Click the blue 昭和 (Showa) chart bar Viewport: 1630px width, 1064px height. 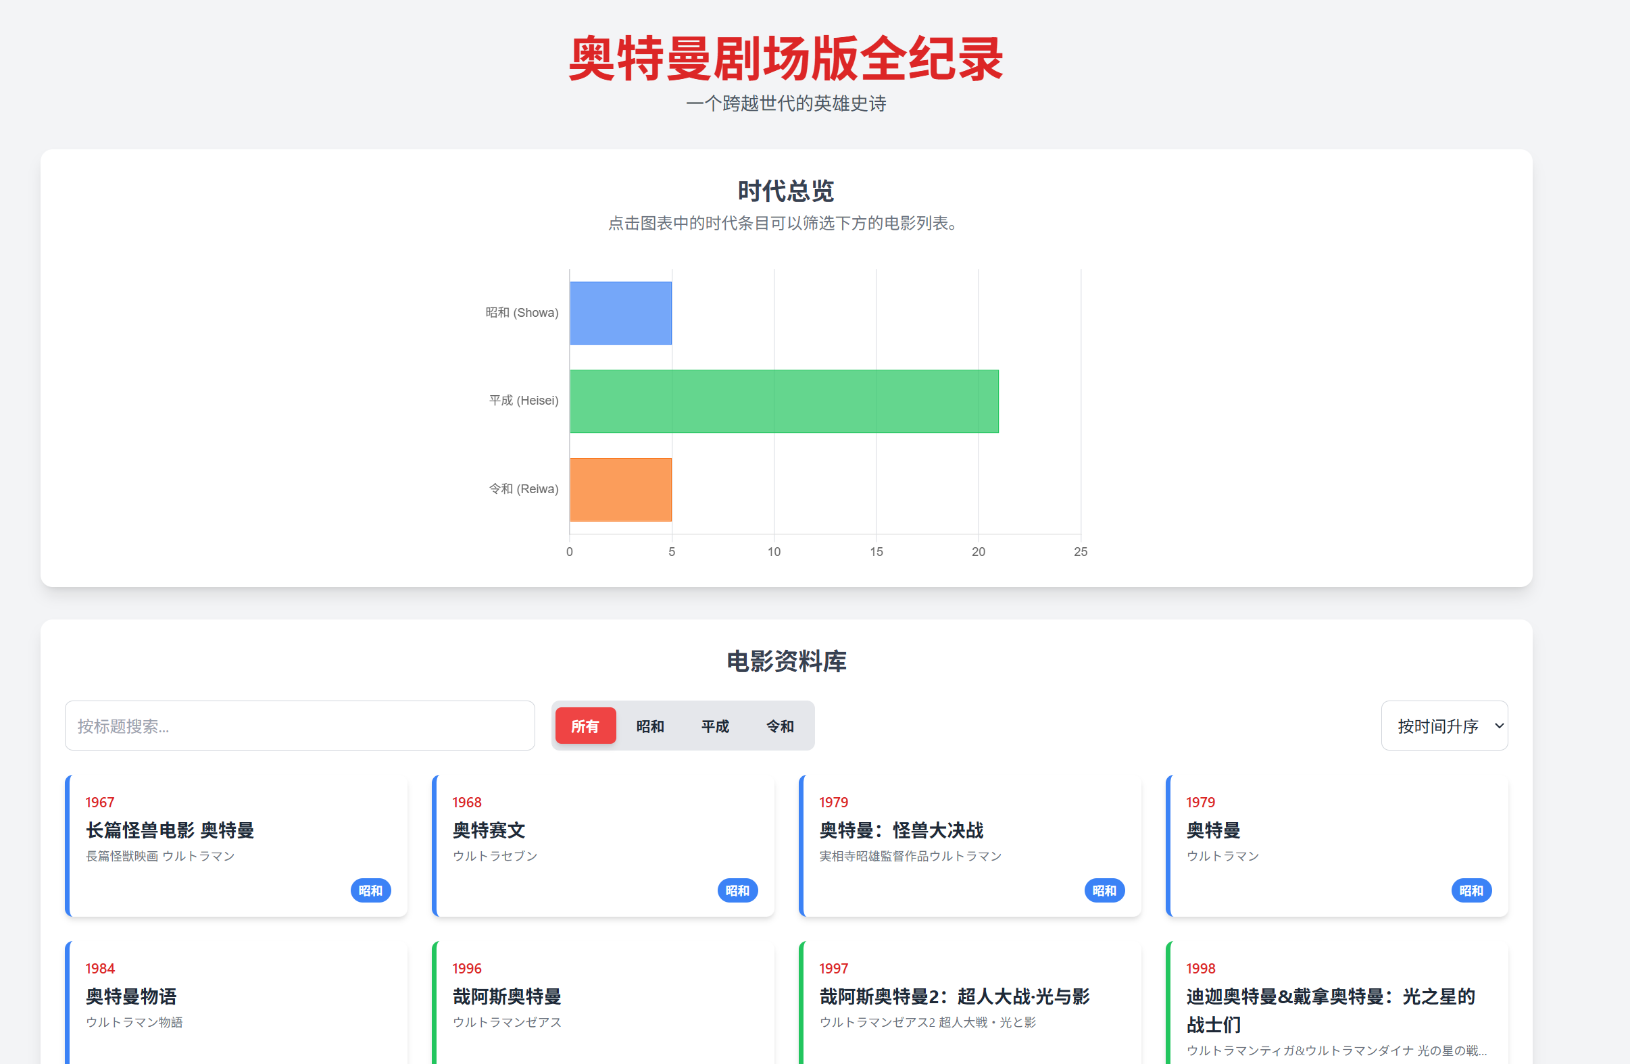tap(620, 313)
